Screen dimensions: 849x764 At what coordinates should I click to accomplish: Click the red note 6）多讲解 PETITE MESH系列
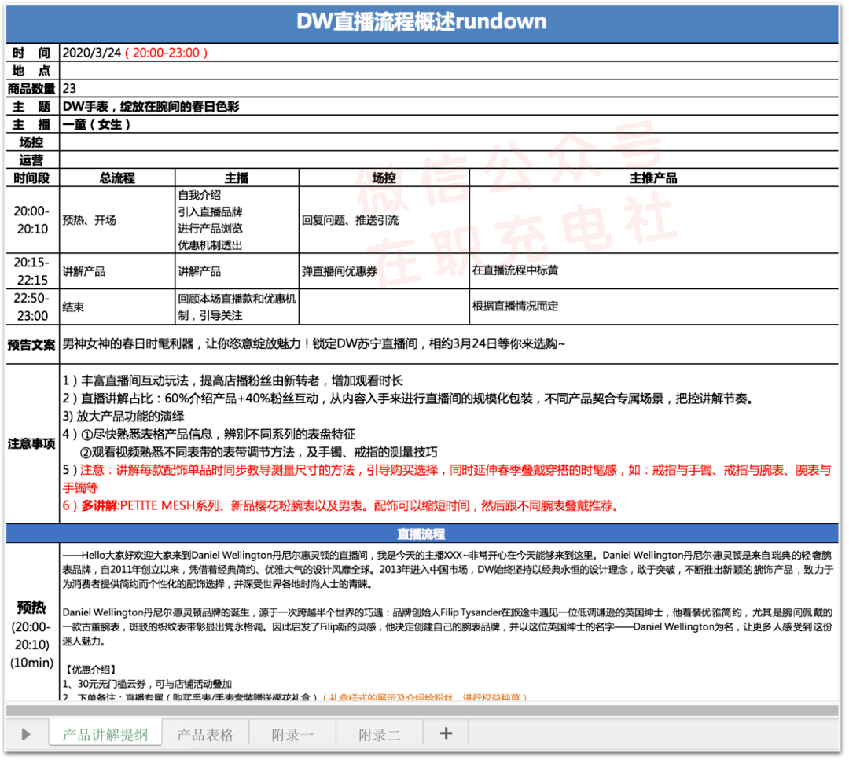pyautogui.click(x=340, y=505)
